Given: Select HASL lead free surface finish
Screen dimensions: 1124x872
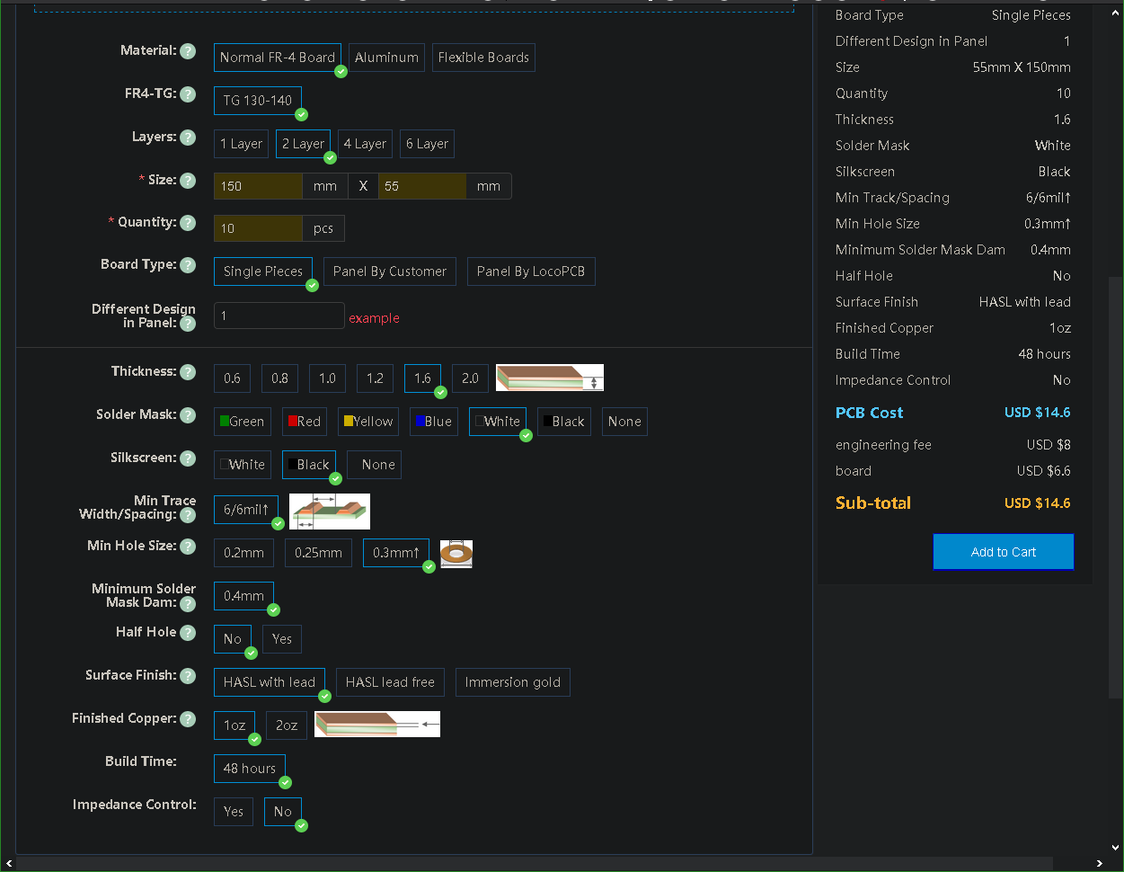Looking at the screenshot, I should 390,682.
